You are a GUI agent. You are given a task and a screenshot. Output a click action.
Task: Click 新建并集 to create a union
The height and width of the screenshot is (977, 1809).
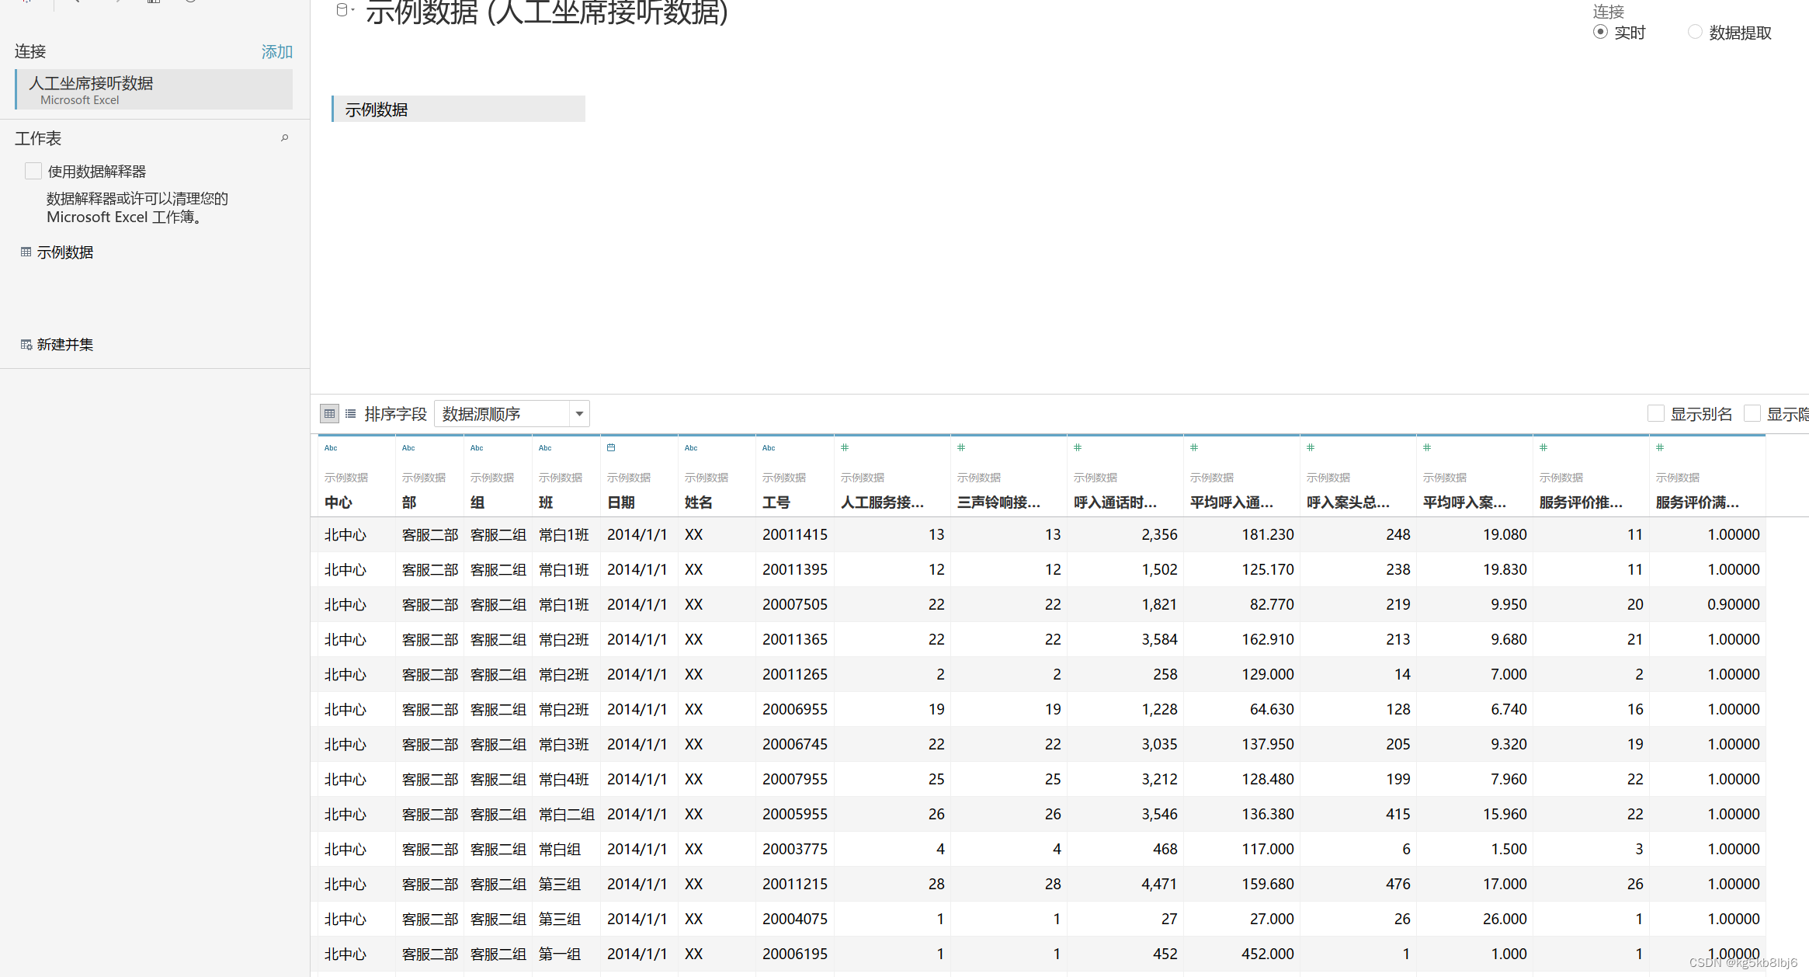(x=65, y=344)
